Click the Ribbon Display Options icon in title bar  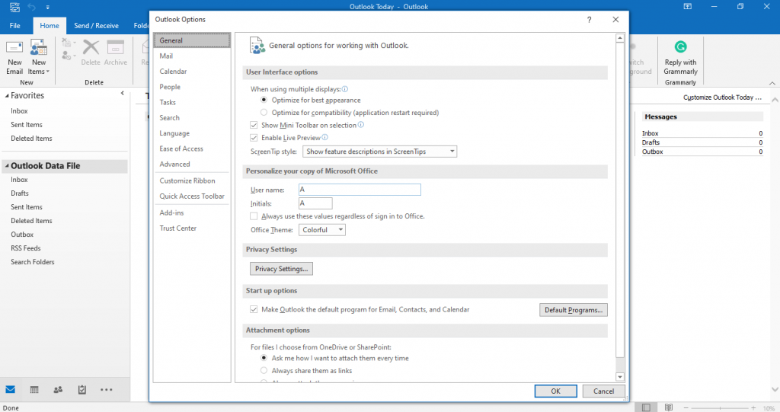point(688,6)
